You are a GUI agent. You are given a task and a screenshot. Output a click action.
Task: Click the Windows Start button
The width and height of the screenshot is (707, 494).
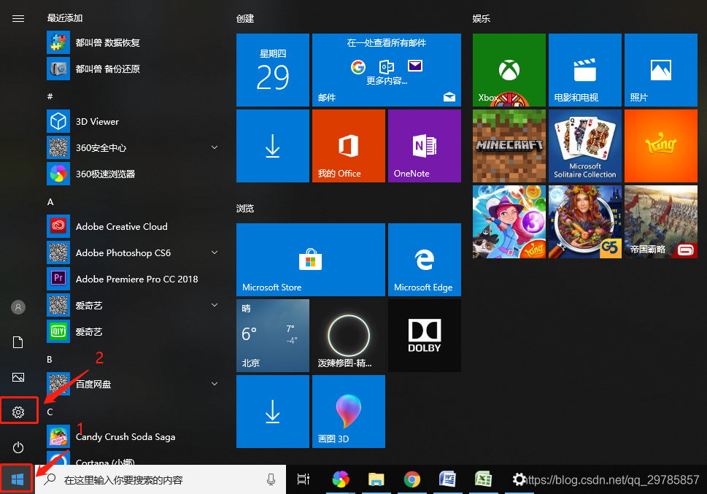click(x=18, y=479)
